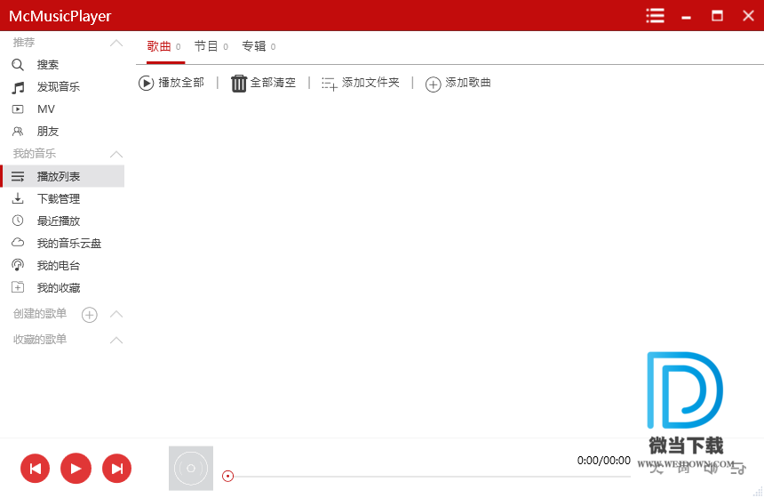764x498 pixels.
Task: Select 播放列表 playlist in sidebar
Action: click(62, 176)
